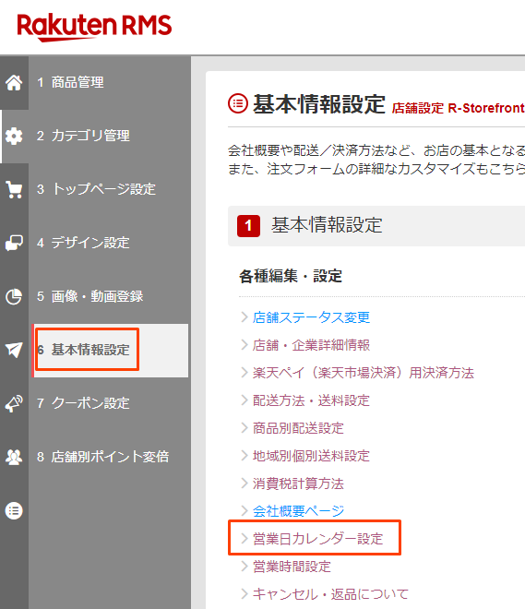Select the megaphone sidebar icon
525x609 pixels.
click(14, 403)
